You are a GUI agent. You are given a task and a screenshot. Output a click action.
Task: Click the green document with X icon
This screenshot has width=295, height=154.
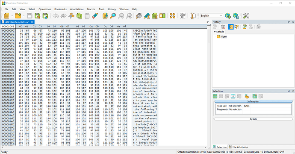click(x=155, y=16)
